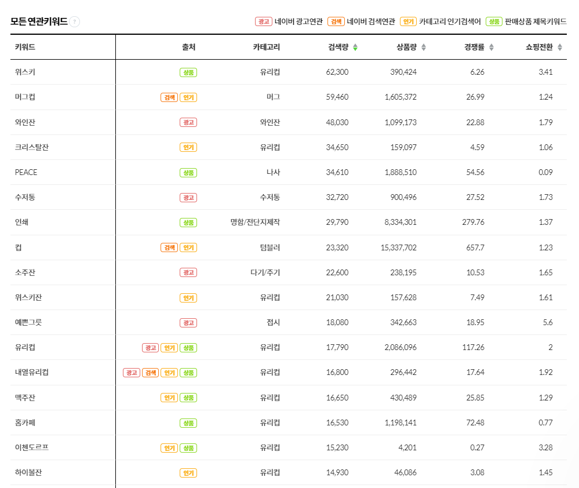The image size is (579, 488).
Task: Open the 와인잔 keyword
Action: [x=25, y=122]
